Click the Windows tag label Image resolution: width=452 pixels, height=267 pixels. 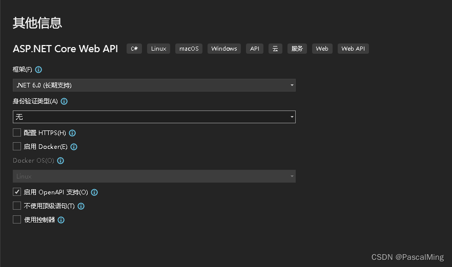point(224,49)
